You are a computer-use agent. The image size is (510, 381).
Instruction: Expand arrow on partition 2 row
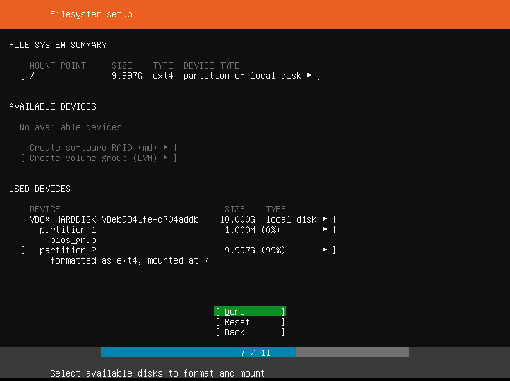click(x=325, y=250)
